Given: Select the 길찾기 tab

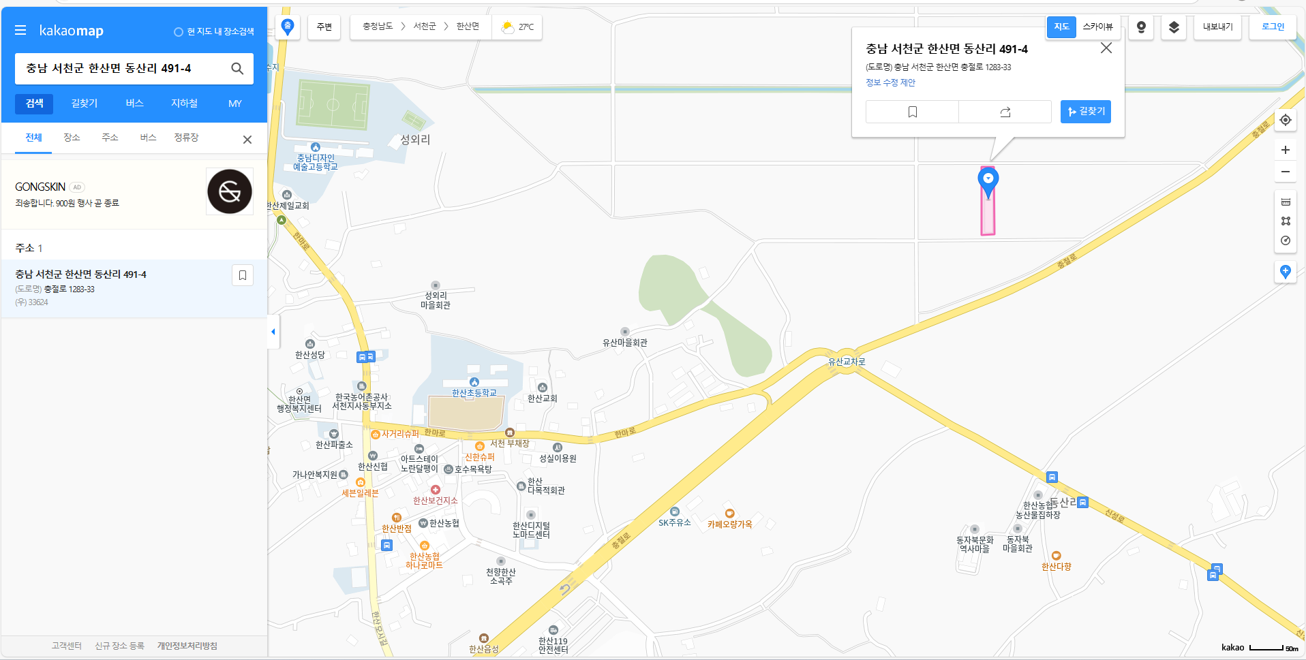Looking at the screenshot, I should (85, 104).
